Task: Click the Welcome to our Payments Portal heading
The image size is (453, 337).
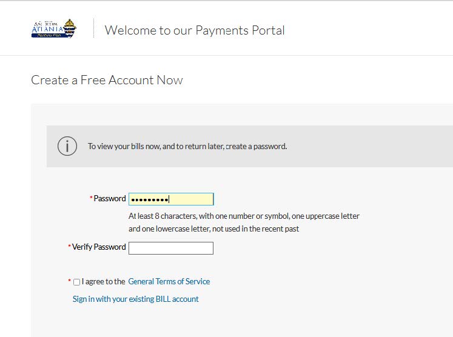Action: point(195,30)
